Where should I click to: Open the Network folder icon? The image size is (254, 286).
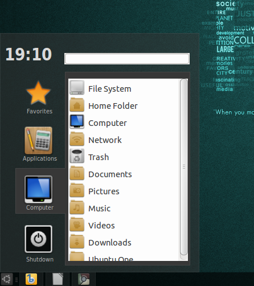tap(77, 139)
